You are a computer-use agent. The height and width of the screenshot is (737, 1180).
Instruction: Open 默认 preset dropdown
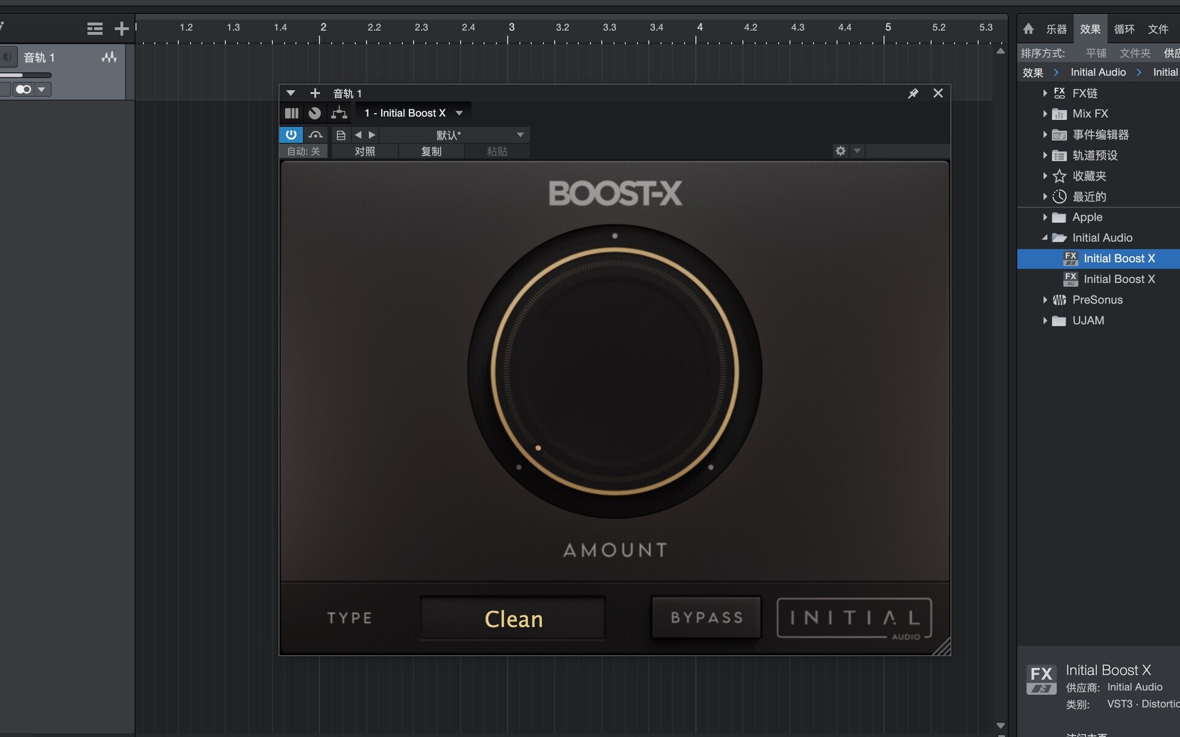[x=453, y=135]
